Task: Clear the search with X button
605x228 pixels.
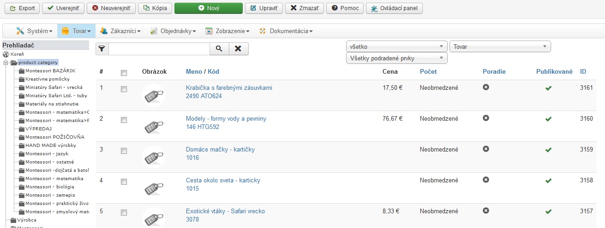Action: coord(239,48)
